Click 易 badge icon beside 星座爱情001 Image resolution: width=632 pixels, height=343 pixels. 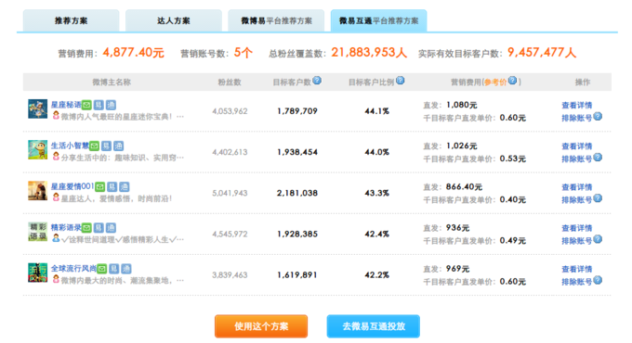[x=112, y=187]
